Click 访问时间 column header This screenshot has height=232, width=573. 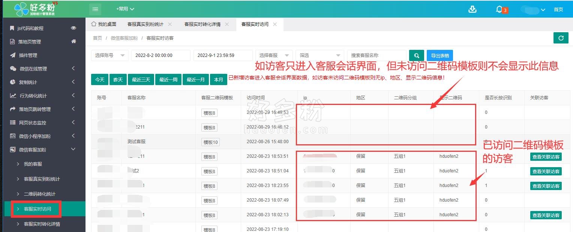(x=256, y=97)
